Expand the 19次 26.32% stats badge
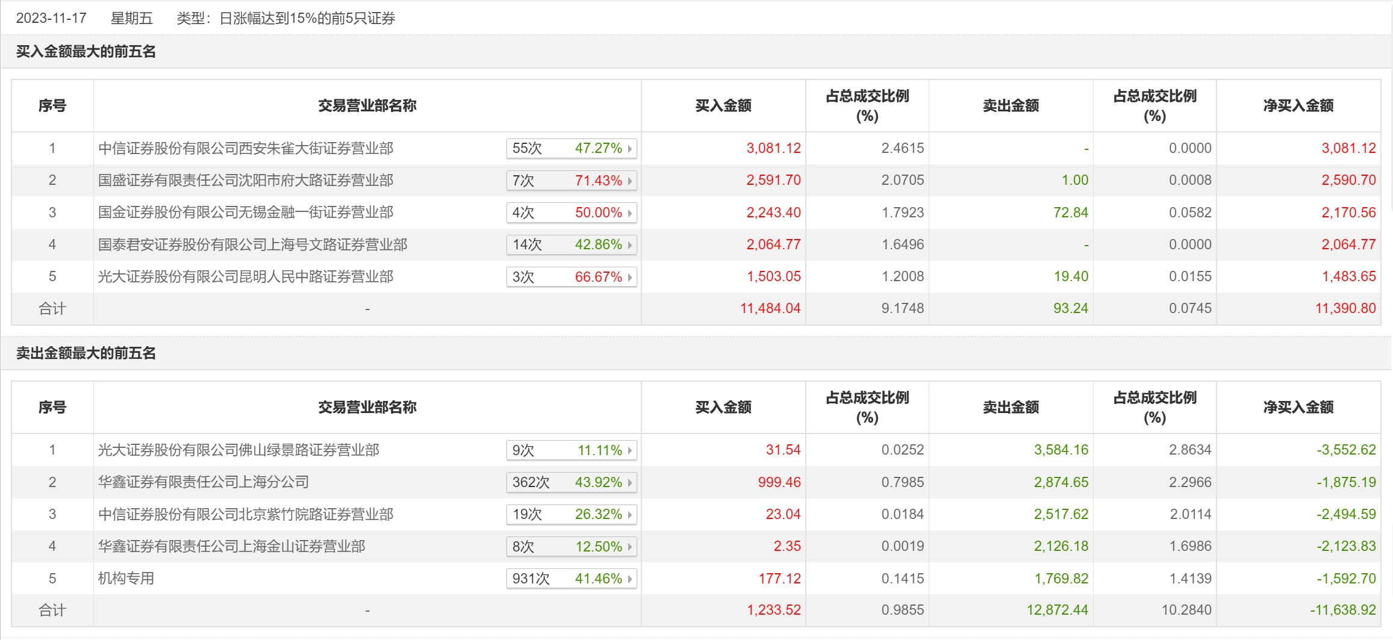 (x=571, y=514)
